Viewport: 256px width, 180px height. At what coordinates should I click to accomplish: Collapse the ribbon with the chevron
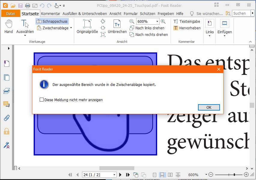(x=251, y=42)
